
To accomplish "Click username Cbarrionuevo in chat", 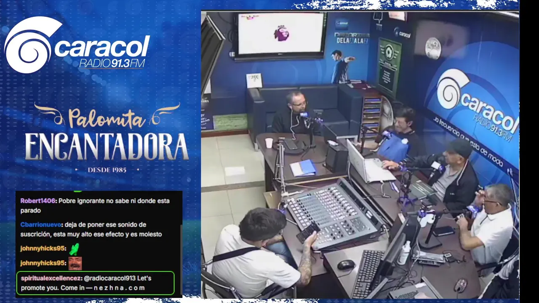I will pyautogui.click(x=42, y=225).
